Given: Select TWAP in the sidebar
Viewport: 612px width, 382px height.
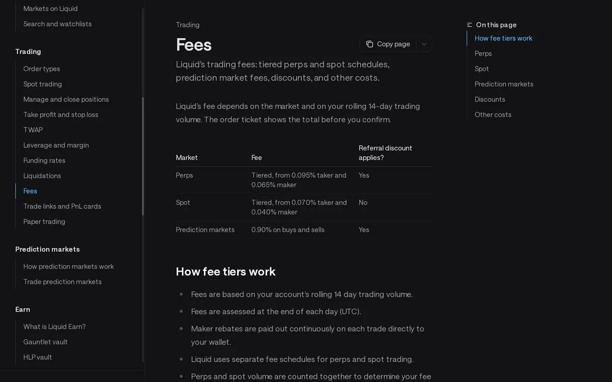Looking at the screenshot, I should pyautogui.click(x=33, y=130).
